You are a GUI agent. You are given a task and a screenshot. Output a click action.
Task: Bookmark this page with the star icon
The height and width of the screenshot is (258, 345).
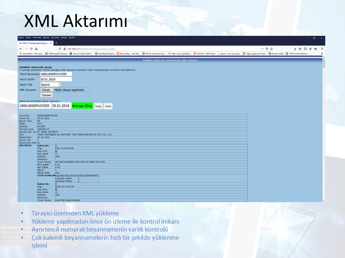272,49
